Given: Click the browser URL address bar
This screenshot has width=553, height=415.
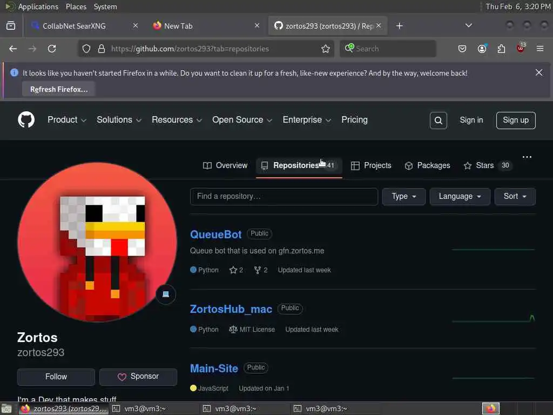Looking at the screenshot, I should click(x=206, y=49).
